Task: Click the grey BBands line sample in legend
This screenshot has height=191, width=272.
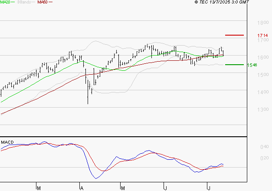Action: [33, 3]
